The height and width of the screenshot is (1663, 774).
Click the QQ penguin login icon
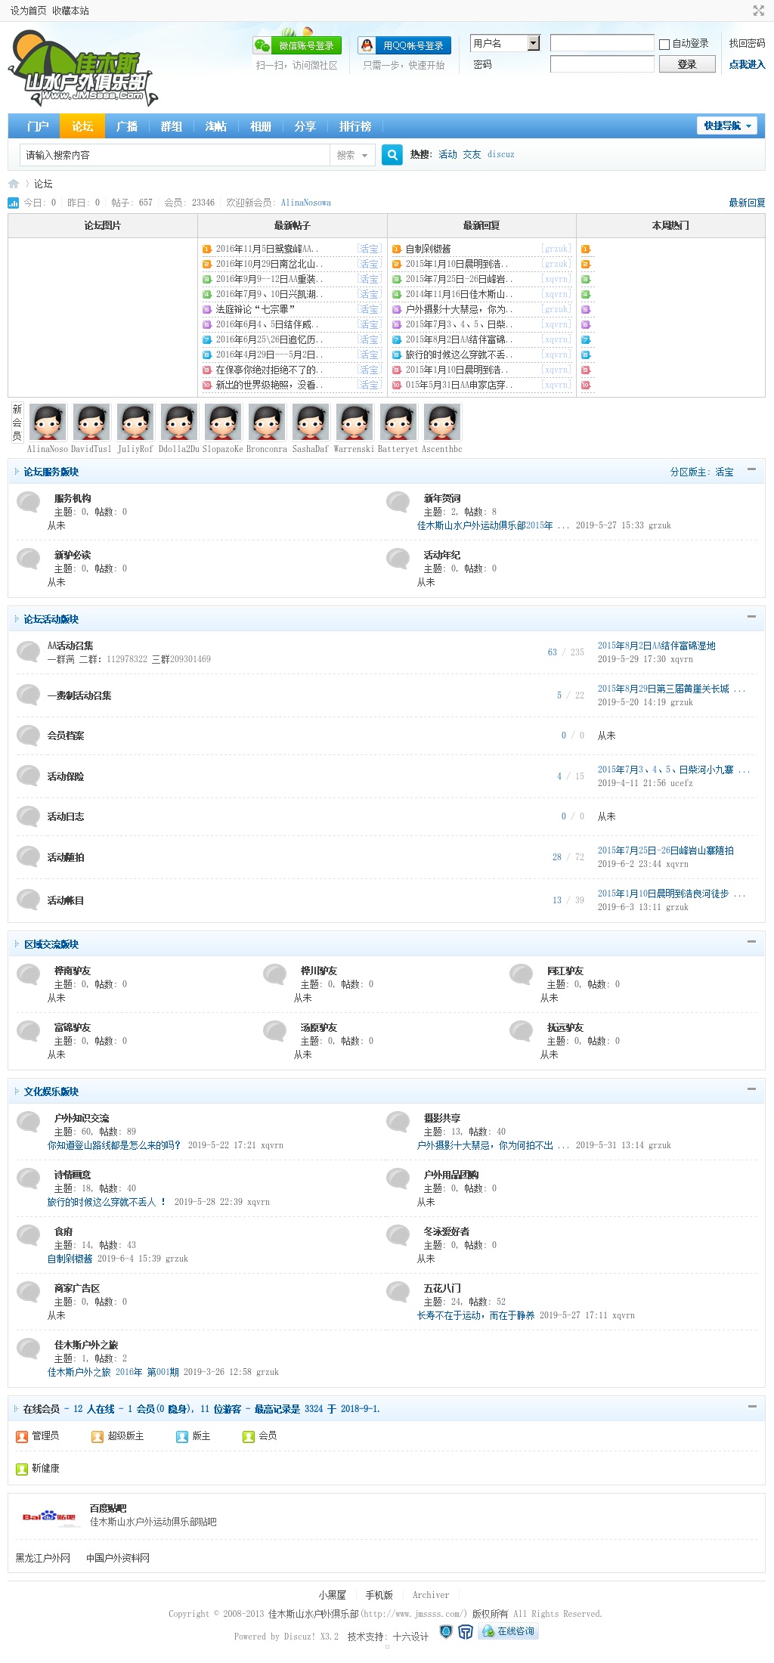coord(367,45)
